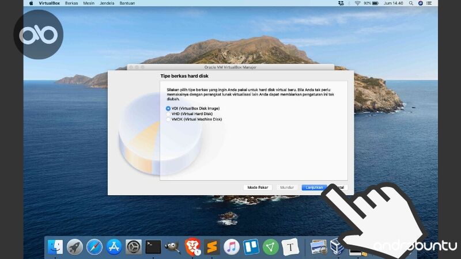The image size is (461, 259).
Task: Launch Launchpad rocket icon in dock
Action: coord(75,247)
